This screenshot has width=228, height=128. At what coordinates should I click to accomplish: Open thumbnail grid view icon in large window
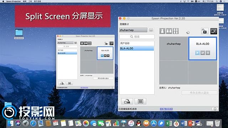coord(140,101)
